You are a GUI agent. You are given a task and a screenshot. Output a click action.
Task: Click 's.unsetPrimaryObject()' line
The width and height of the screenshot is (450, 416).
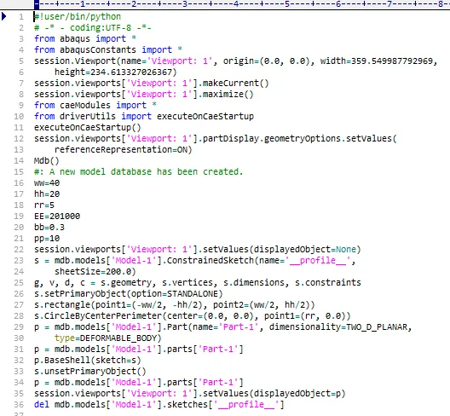pos(90,371)
